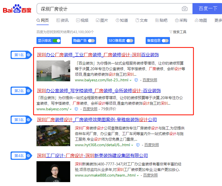Expand dropdown arrow after www.baiyesz.com/
This screenshot has width=222, height=186.
point(70,109)
